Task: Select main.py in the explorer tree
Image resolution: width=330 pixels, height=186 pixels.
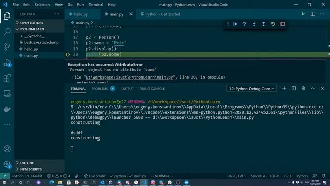Action: pyautogui.click(x=39, y=55)
